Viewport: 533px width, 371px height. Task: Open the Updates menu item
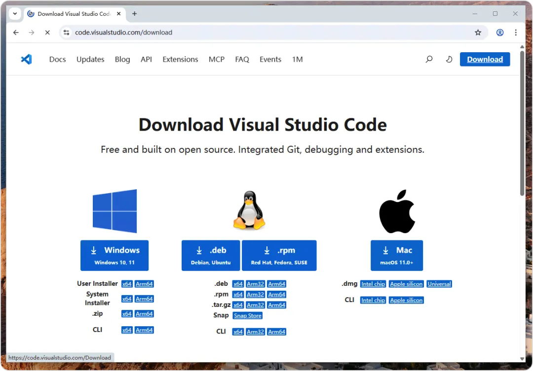(90, 60)
